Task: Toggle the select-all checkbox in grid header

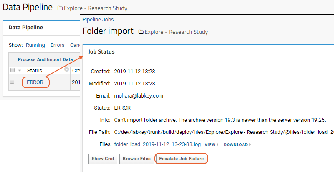Action: 13,70
